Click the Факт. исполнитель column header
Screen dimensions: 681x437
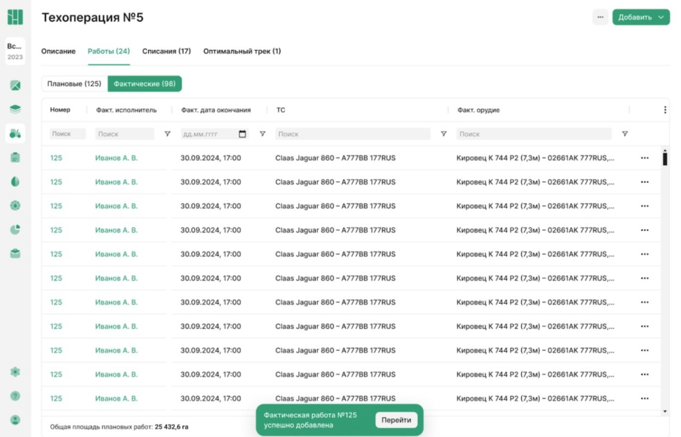(127, 110)
